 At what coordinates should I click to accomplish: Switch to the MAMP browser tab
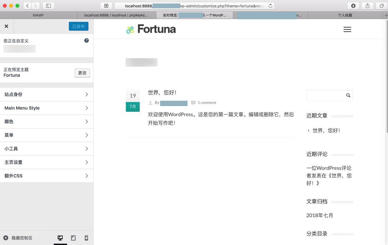pyautogui.click(x=38, y=15)
